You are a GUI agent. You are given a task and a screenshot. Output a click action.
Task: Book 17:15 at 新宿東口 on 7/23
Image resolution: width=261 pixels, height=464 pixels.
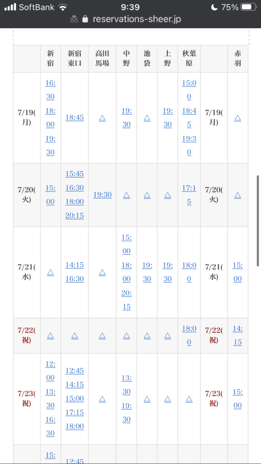[75, 412]
